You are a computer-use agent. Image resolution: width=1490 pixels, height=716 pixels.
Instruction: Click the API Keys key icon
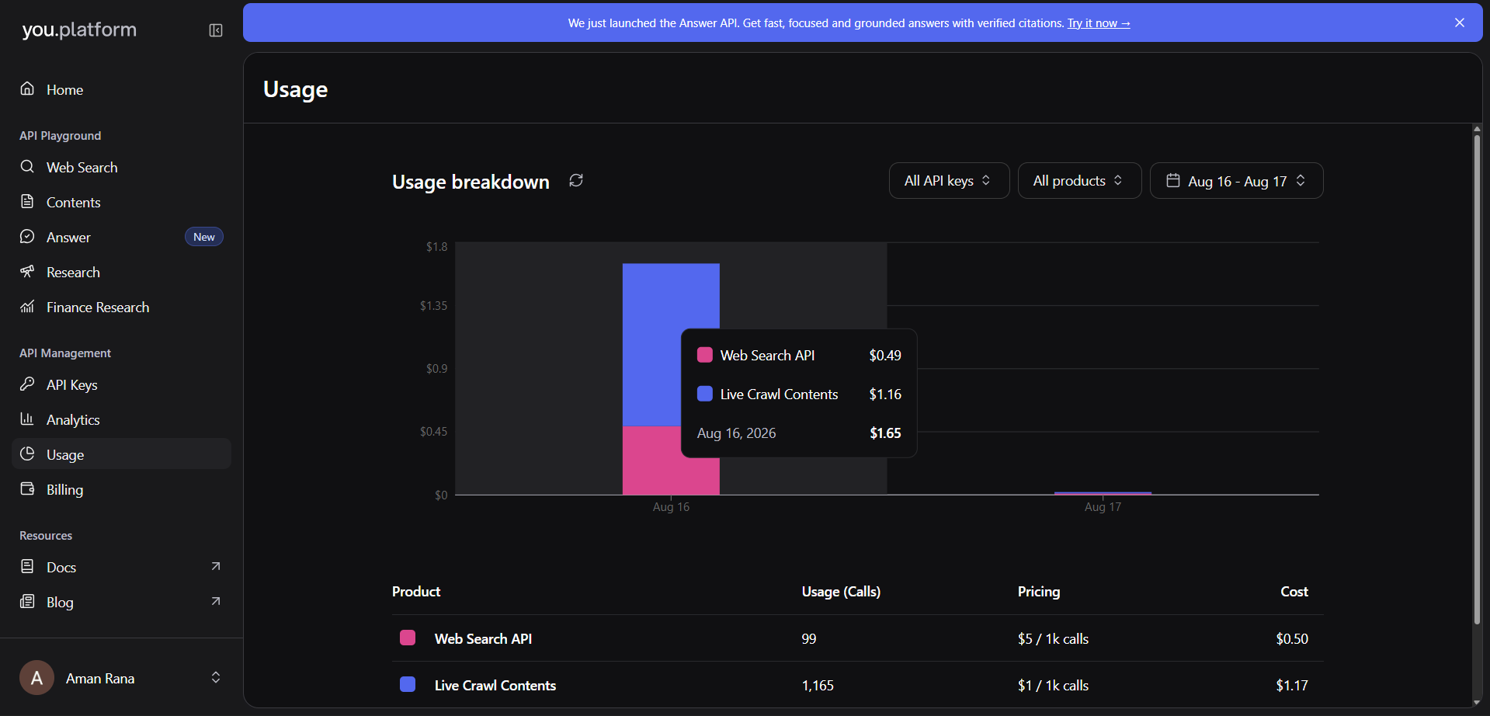tap(27, 384)
